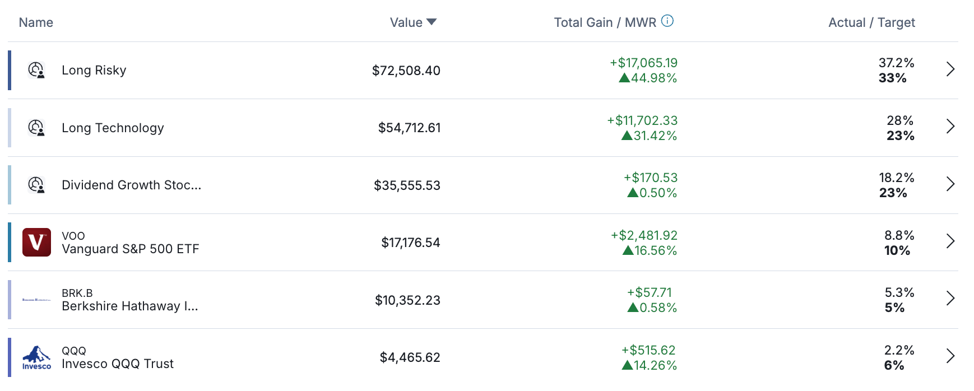The image size is (974, 391).
Task: Click the info icon beside Total Gain / MWR
Action: (667, 21)
